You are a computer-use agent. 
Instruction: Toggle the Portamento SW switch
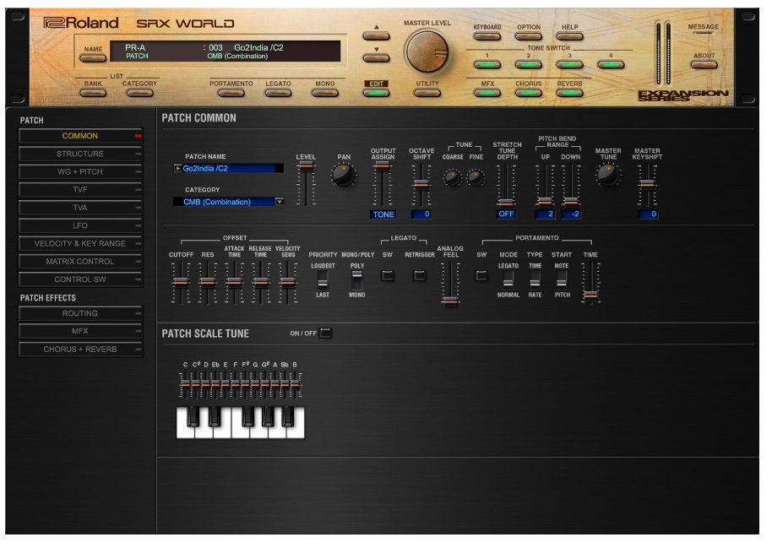pos(481,276)
